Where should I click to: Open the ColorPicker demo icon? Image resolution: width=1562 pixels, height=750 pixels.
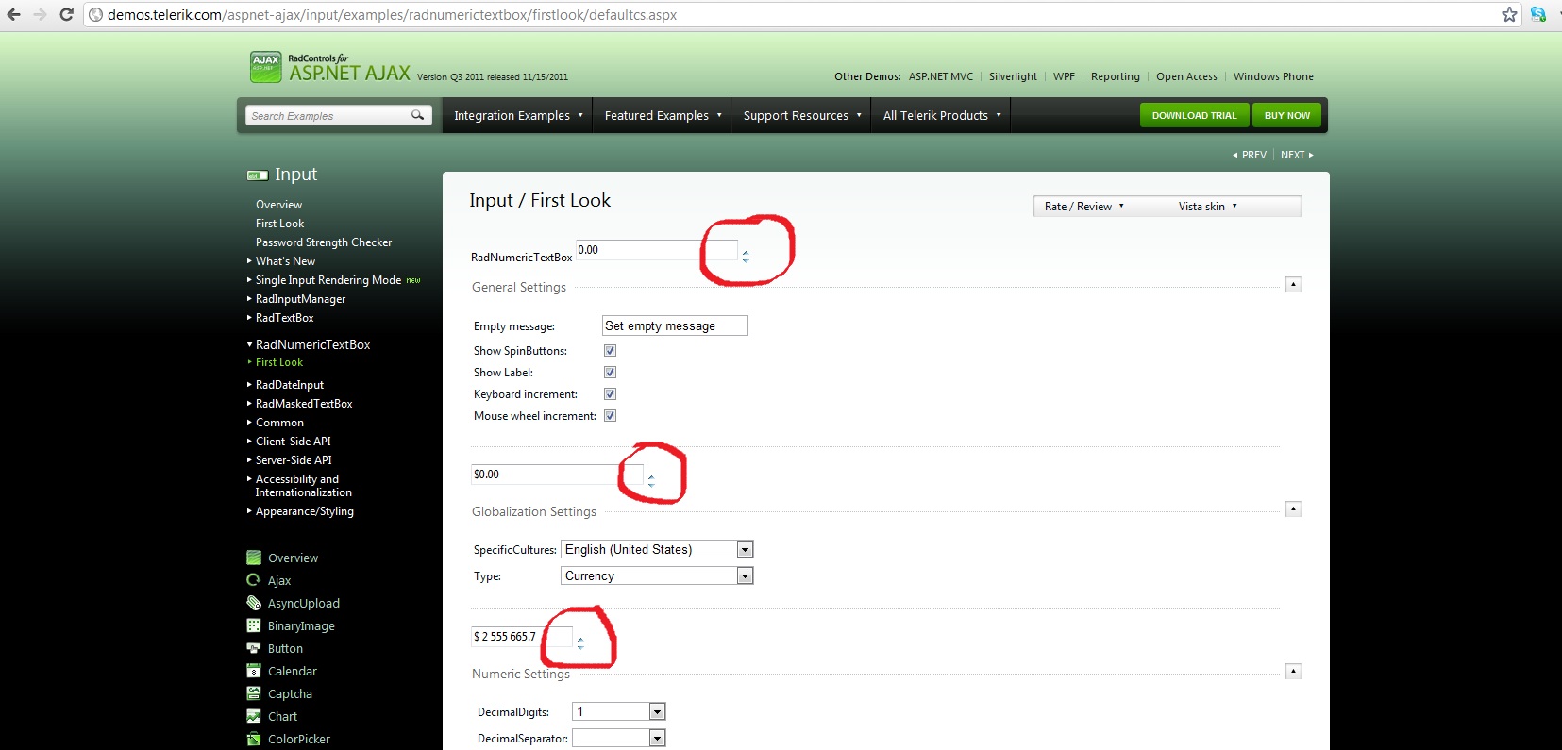pos(254,739)
